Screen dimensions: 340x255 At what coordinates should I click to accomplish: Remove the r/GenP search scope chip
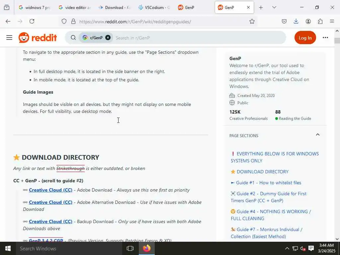pos(108,38)
